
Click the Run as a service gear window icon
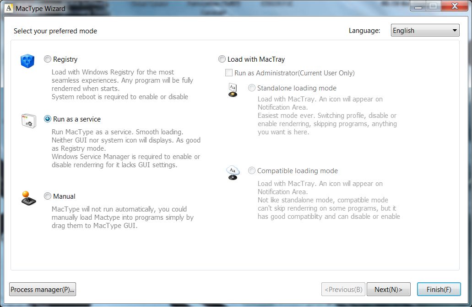click(28, 121)
